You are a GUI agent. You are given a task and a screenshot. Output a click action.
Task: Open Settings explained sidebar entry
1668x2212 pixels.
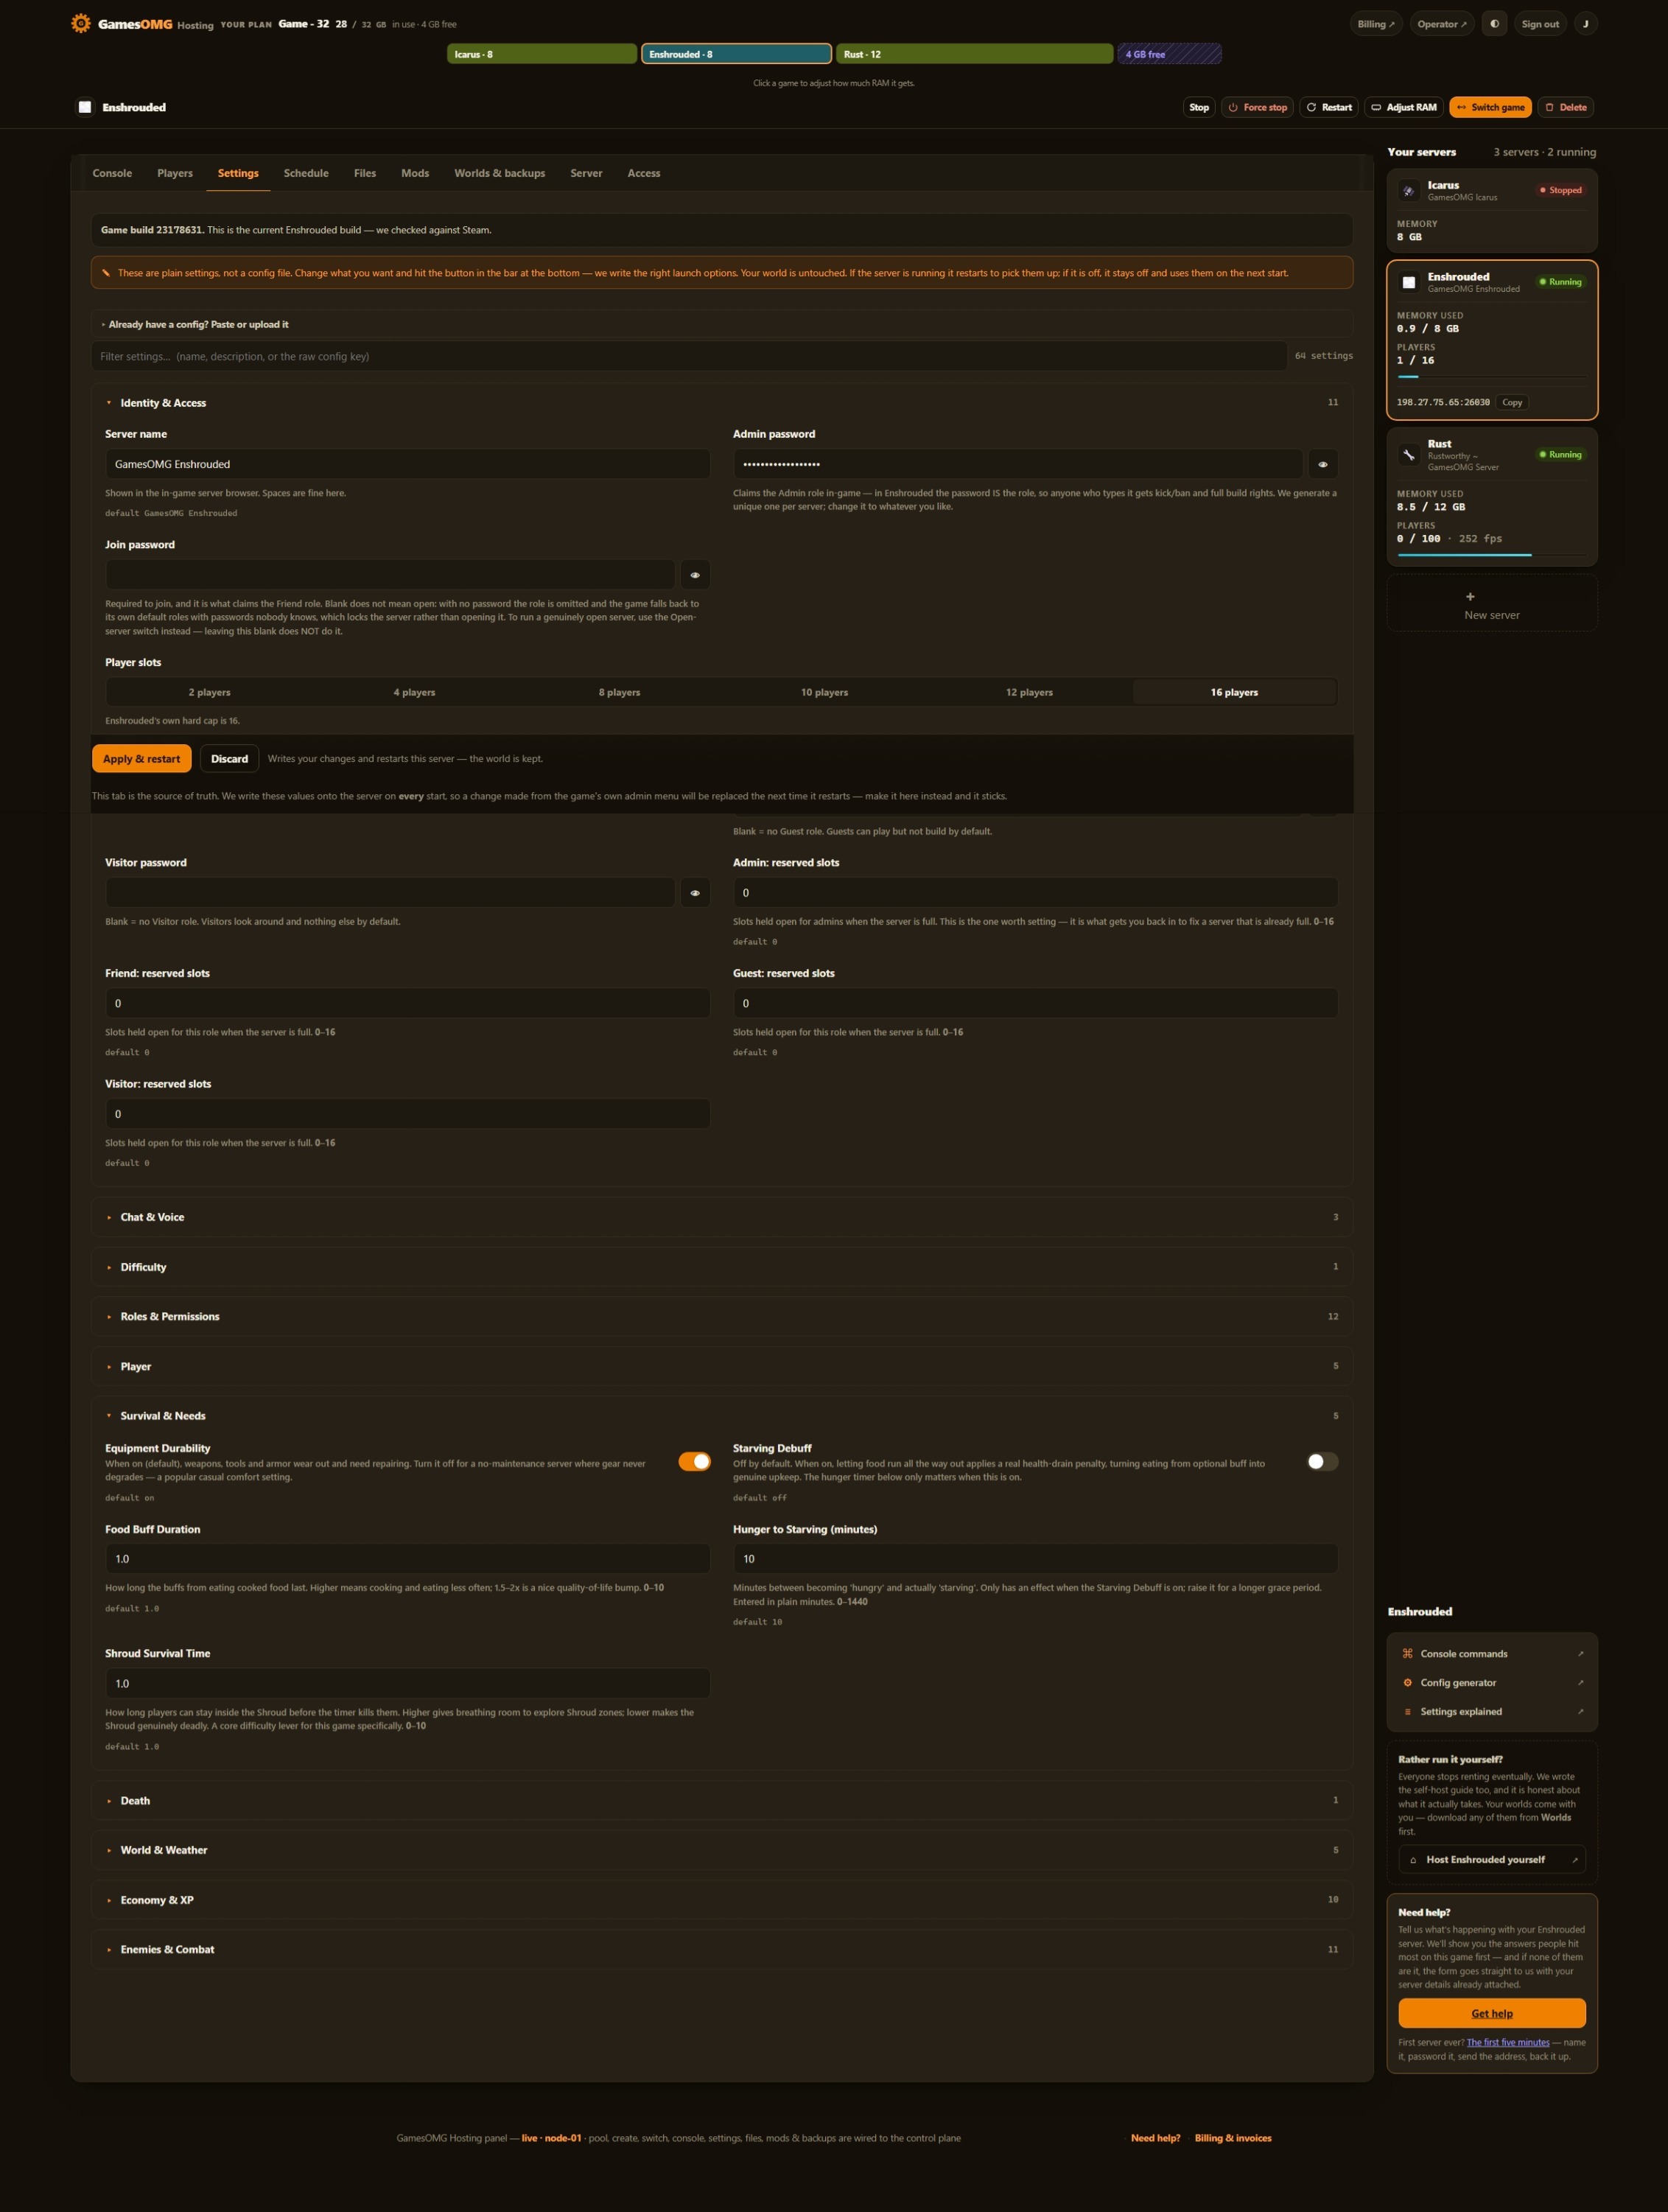tap(1492, 1712)
